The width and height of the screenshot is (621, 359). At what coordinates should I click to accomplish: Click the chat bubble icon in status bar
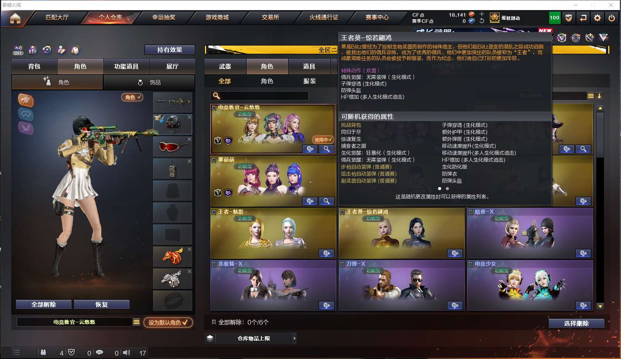[99, 352]
